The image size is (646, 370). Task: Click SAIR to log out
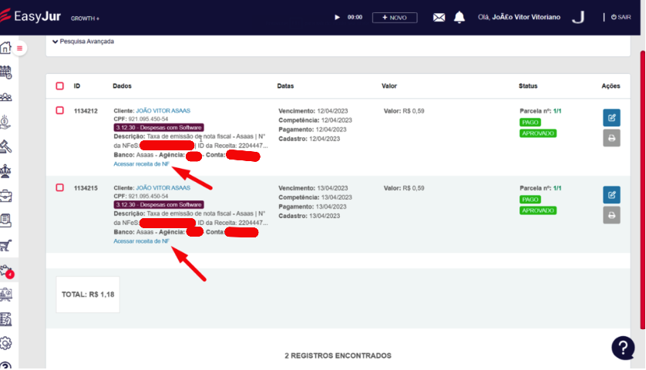[621, 17]
